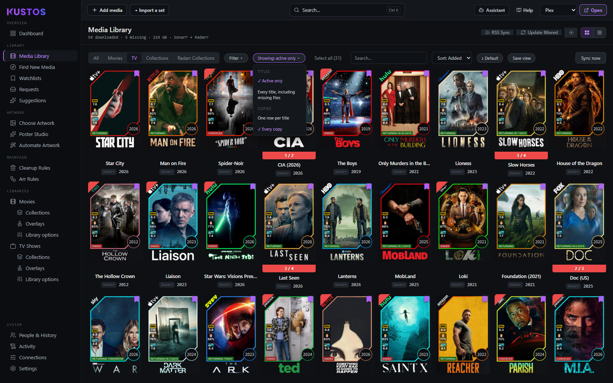Screen dimensions: 613x383
Task: Open Choose Artwork page
Action: click(41, 123)
